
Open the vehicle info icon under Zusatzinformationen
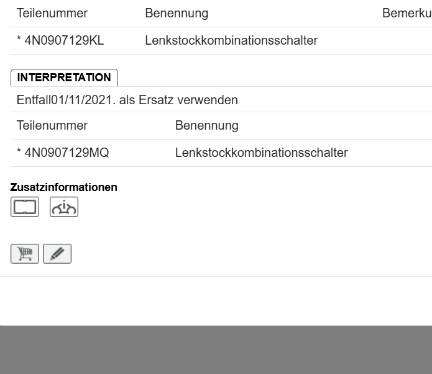[64, 207]
